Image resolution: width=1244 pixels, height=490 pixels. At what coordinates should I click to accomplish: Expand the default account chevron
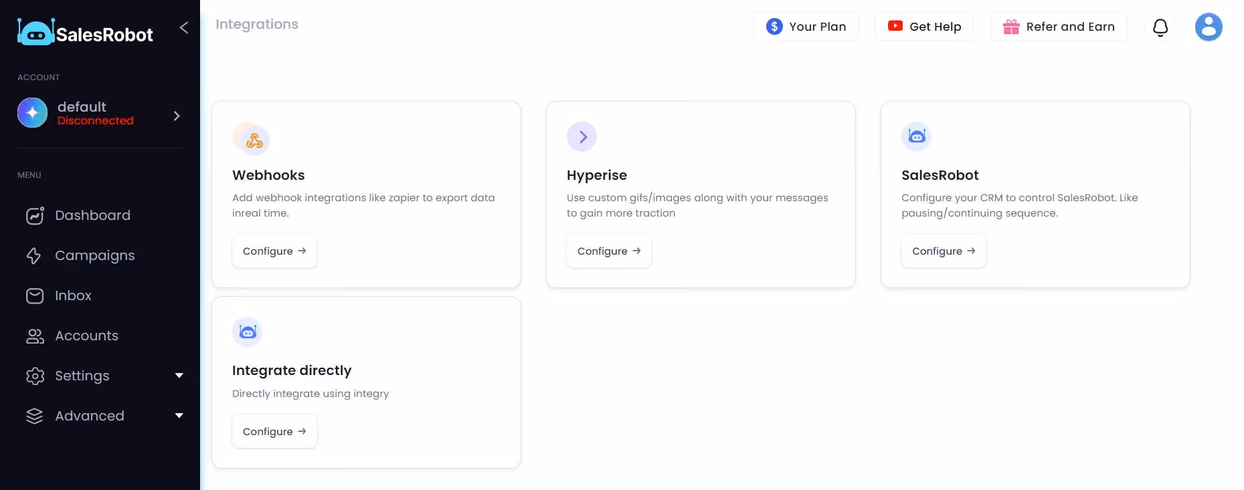pyautogui.click(x=177, y=116)
